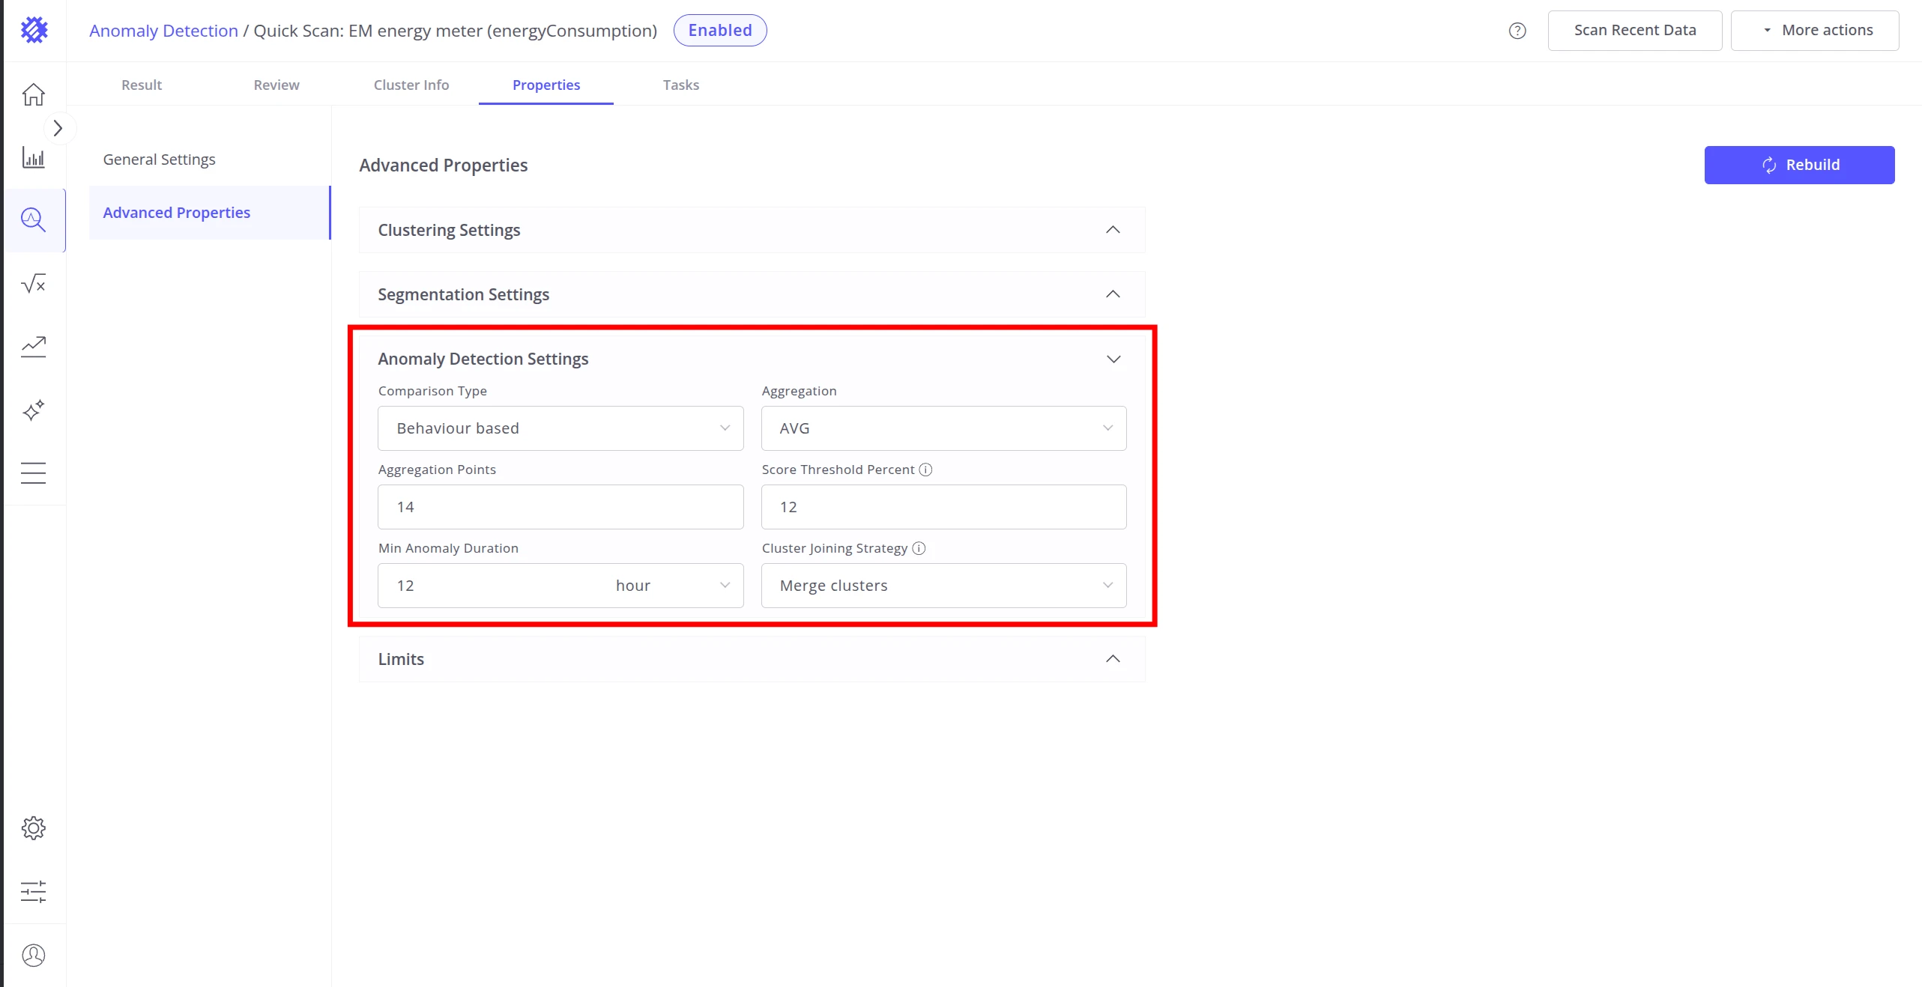Switch to the Cluster Info tab
Image resolution: width=1922 pixels, height=987 pixels.
point(411,85)
